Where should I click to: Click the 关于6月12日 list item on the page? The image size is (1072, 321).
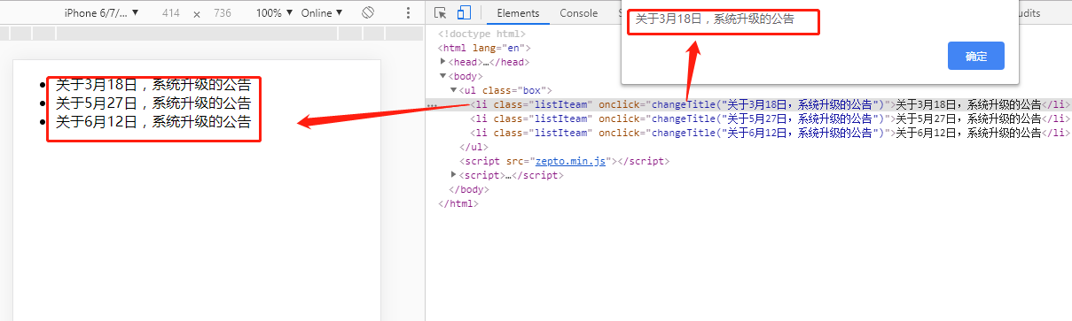pos(153,121)
